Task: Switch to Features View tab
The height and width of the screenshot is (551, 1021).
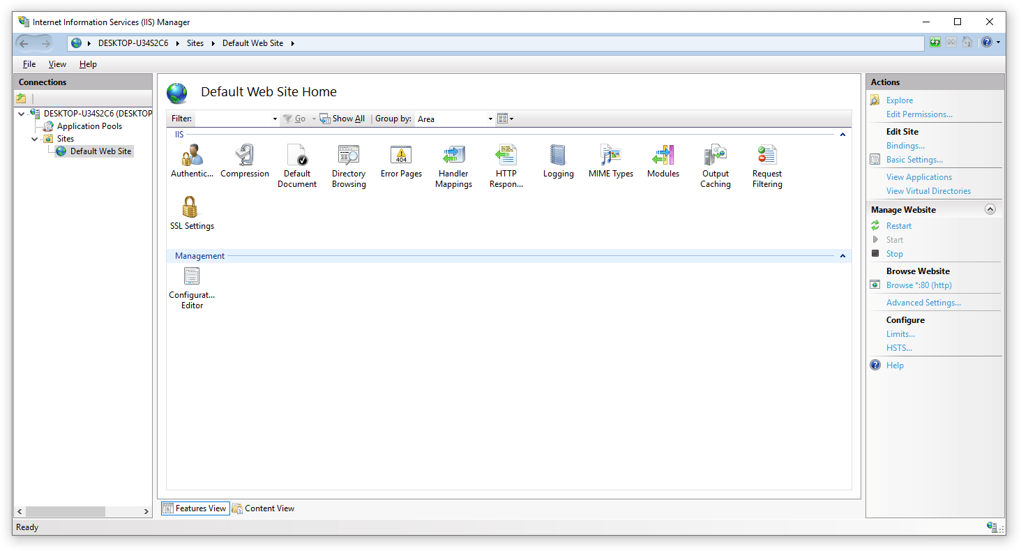Action: 195,508
